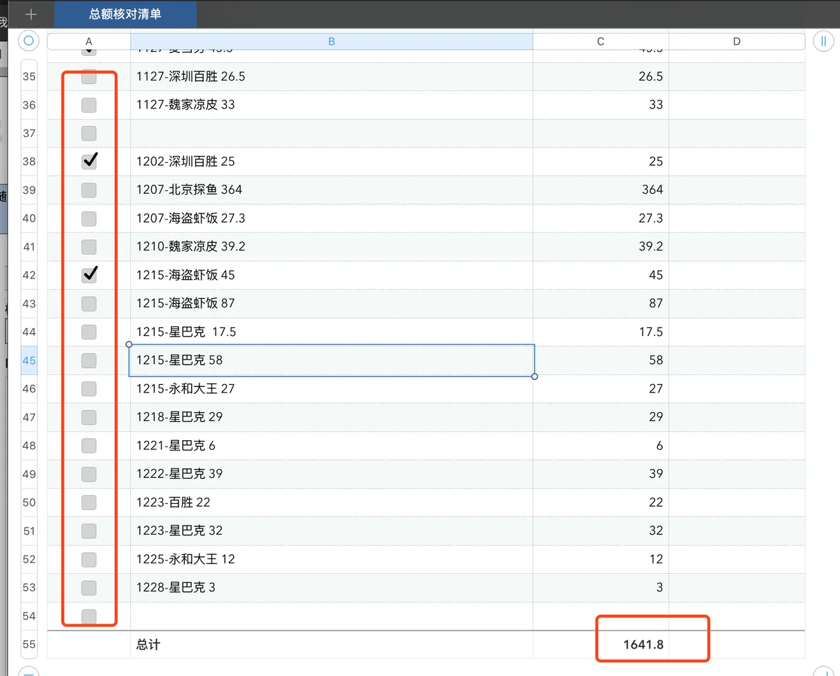Select row header 45
This screenshot has height=676, width=840.
point(29,360)
